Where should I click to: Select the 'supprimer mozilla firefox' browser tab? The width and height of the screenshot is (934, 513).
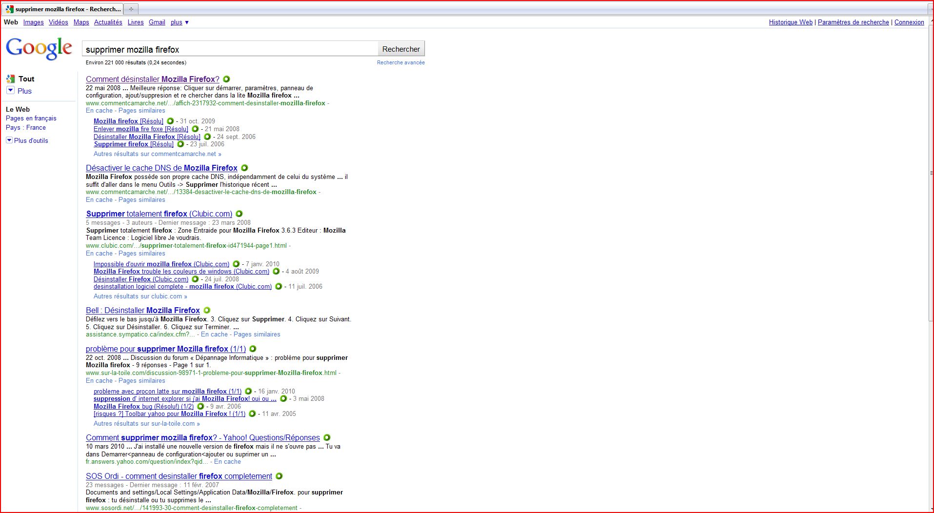[x=63, y=9]
